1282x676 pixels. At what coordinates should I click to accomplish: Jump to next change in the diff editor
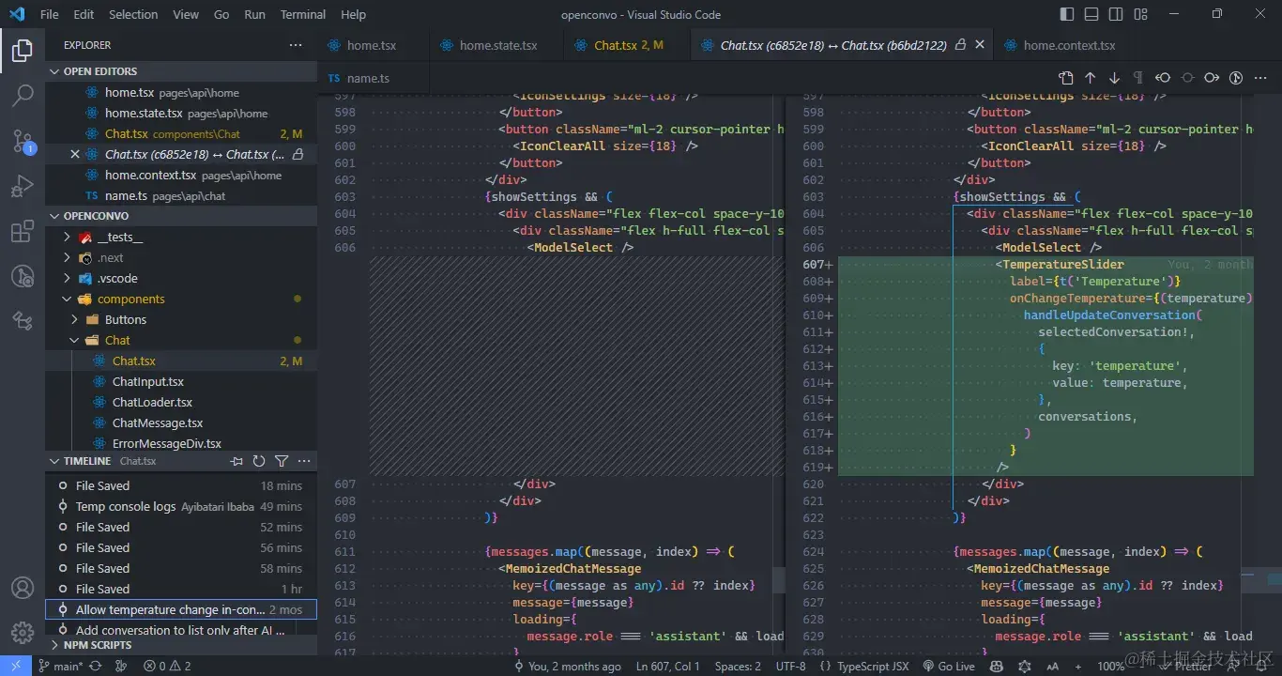[x=1114, y=77]
